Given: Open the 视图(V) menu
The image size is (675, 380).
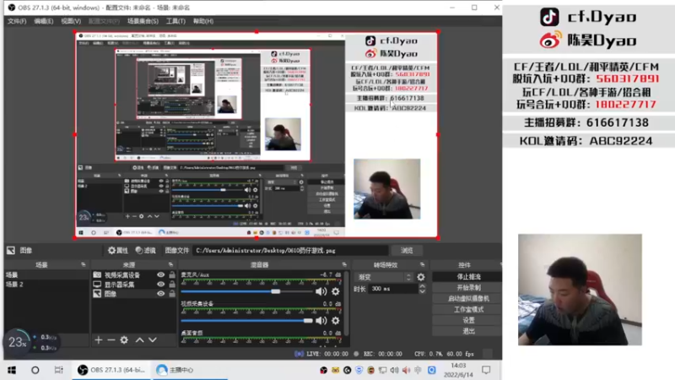Looking at the screenshot, I should pos(71,21).
